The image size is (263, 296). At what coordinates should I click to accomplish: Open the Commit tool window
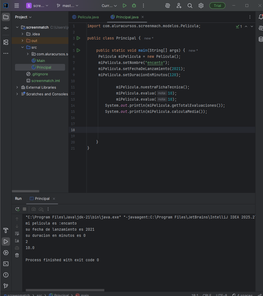tap(6, 28)
